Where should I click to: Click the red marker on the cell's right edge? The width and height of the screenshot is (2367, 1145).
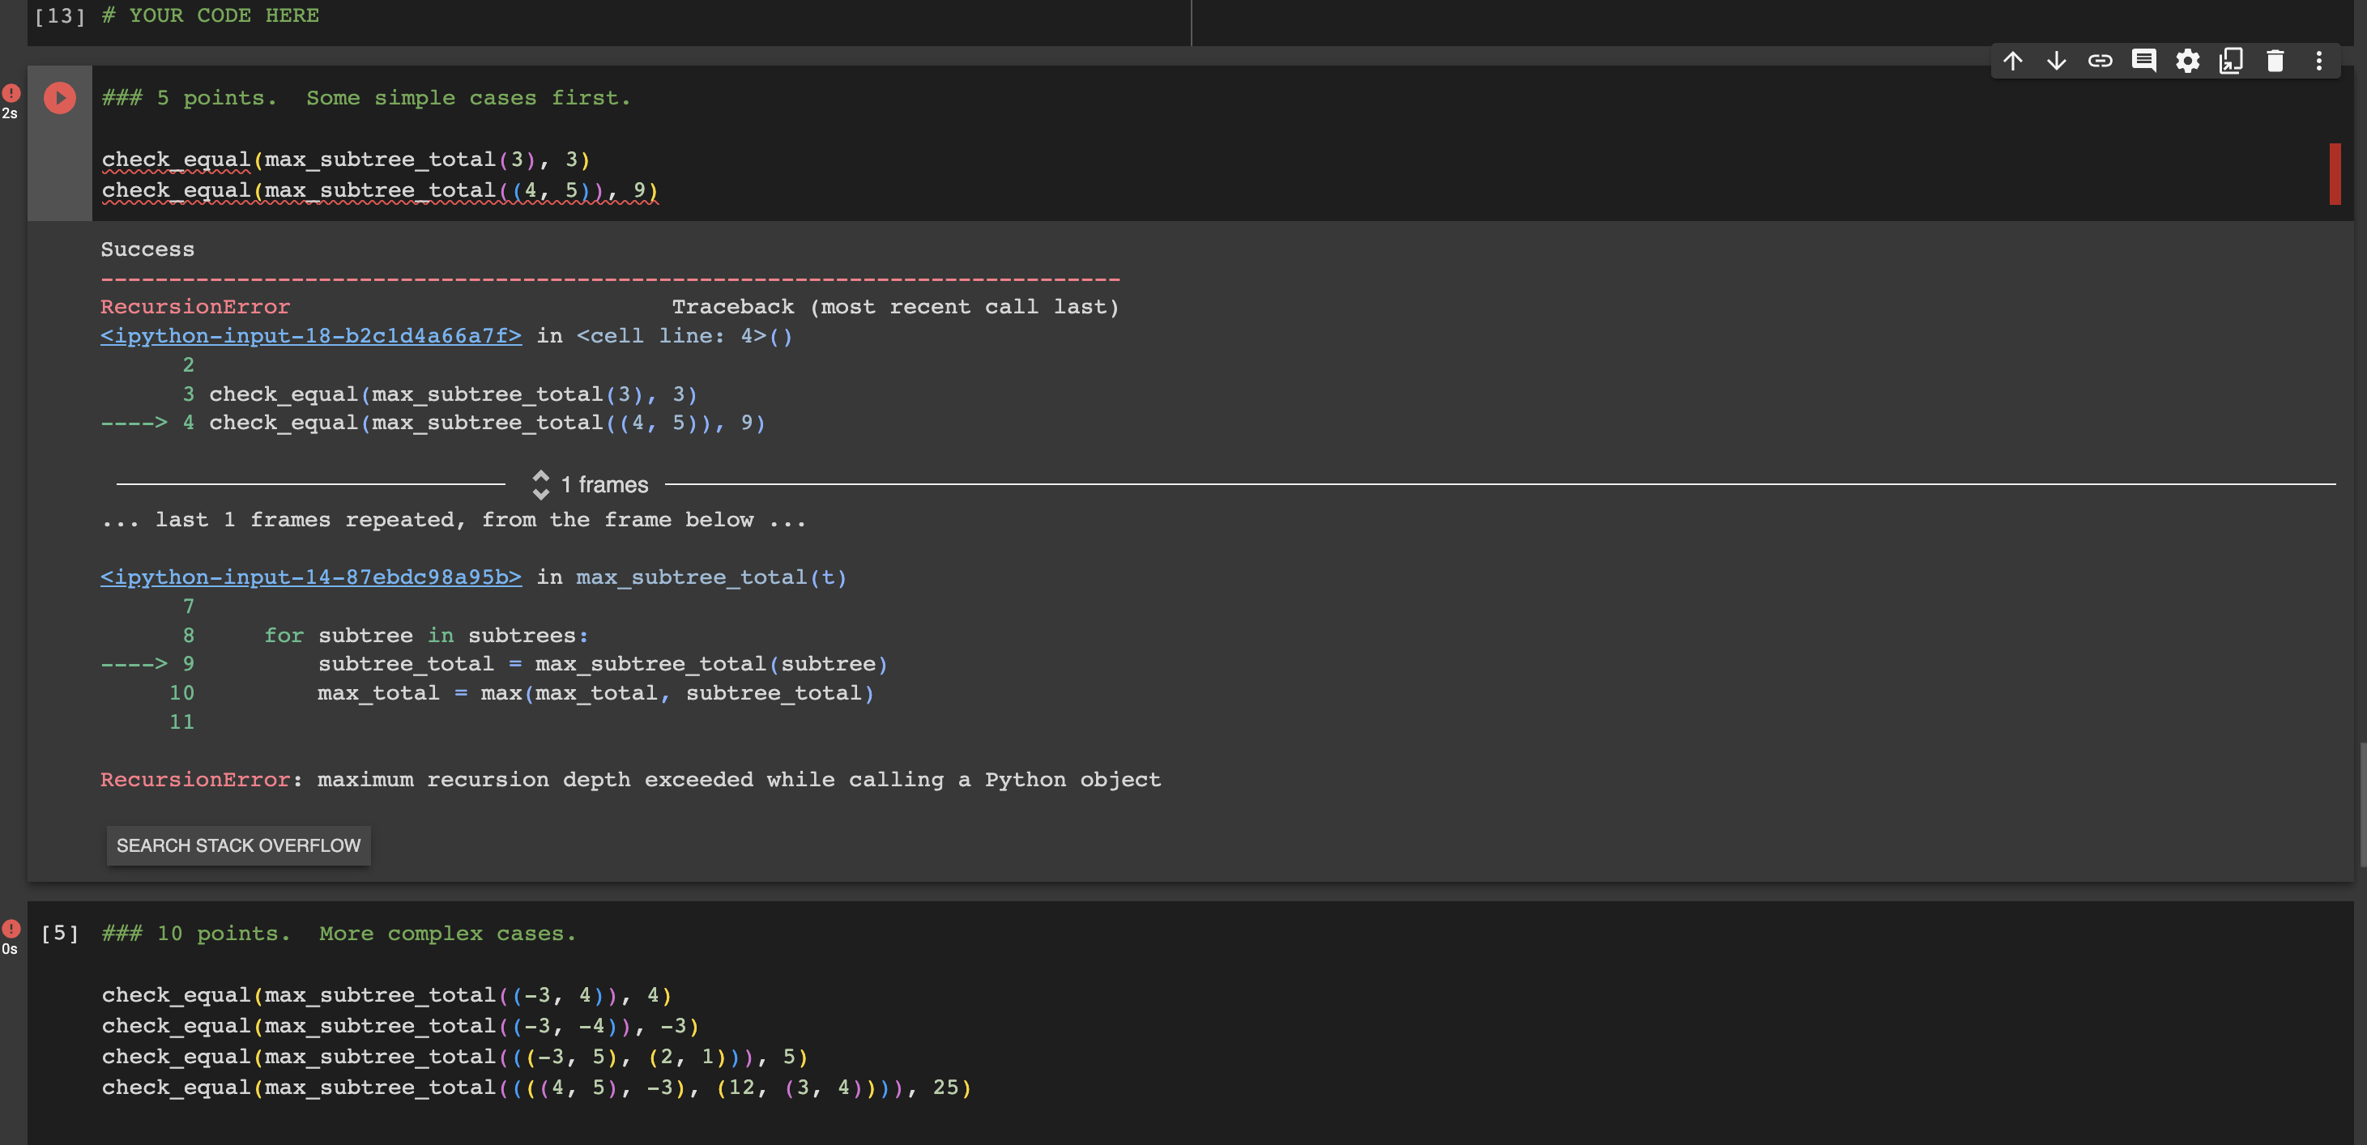(x=2335, y=174)
